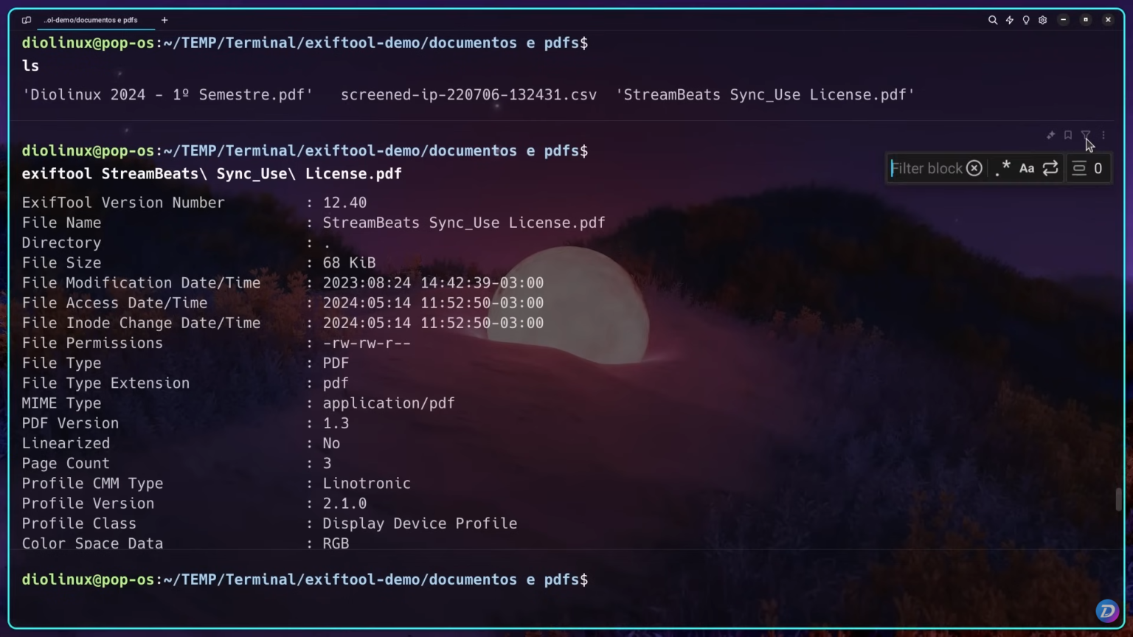The height and width of the screenshot is (637, 1133).
Task: Bookmark the exiftool block via the bookmark icon
Action: point(1067,136)
